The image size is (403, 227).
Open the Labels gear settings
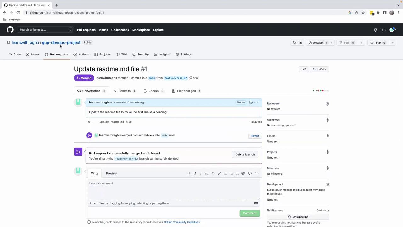[327, 136]
